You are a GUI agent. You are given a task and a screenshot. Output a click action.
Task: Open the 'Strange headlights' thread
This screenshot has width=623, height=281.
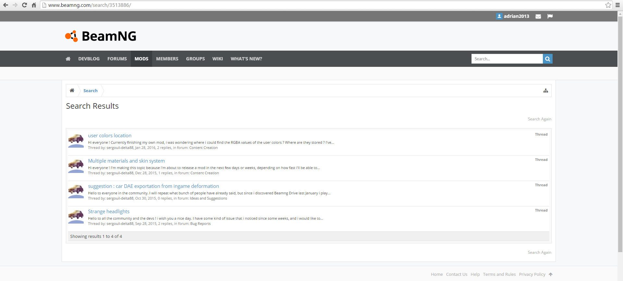109,211
